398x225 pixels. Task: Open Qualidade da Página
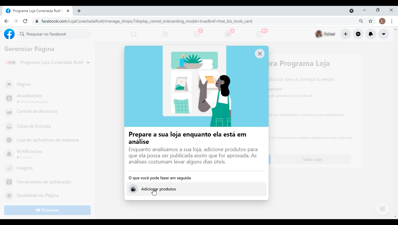[47, 195]
